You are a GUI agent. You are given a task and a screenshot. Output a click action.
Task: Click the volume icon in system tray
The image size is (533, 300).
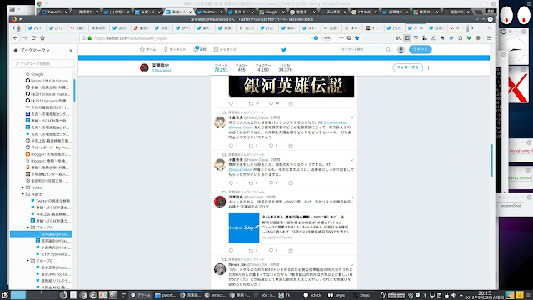pos(453,295)
